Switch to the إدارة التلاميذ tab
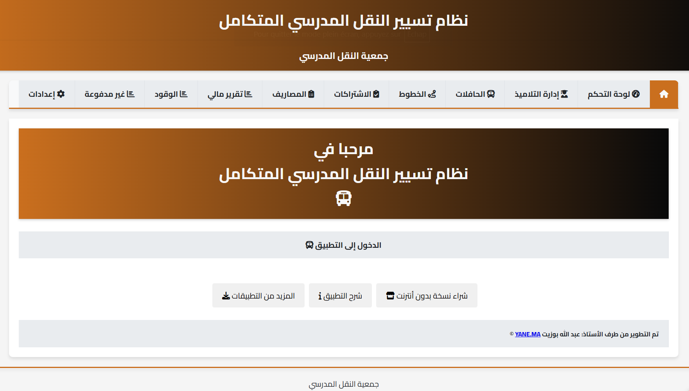 [x=541, y=94]
